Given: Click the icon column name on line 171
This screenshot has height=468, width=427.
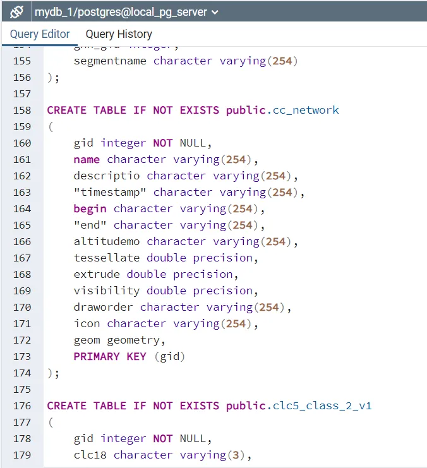Looking at the screenshot, I should point(87,323).
